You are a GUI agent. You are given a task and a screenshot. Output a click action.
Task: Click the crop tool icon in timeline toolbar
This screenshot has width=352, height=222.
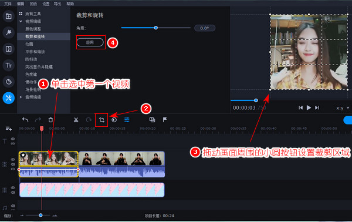click(101, 120)
